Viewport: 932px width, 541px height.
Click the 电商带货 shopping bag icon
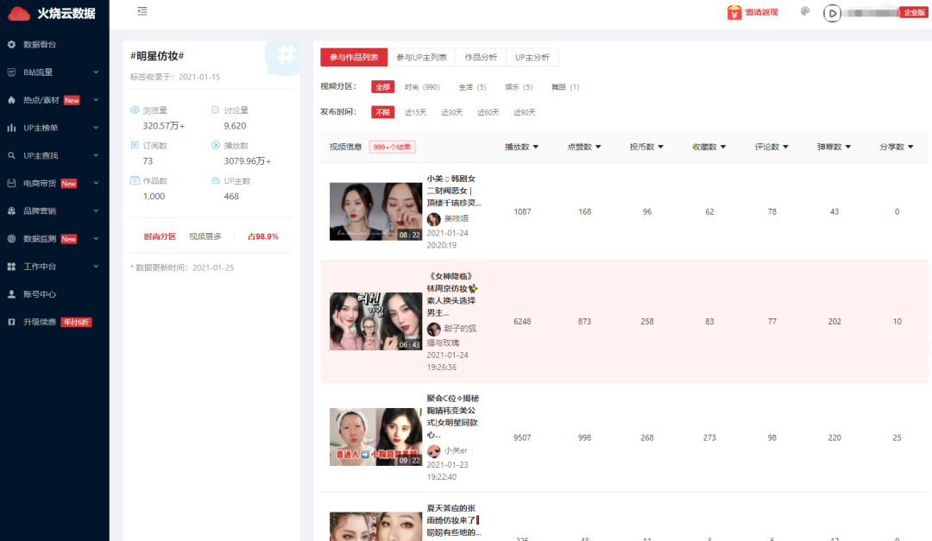tap(11, 183)
